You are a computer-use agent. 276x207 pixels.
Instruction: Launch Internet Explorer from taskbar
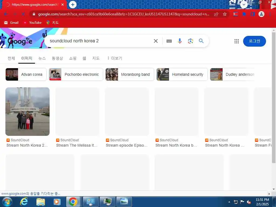24,202
